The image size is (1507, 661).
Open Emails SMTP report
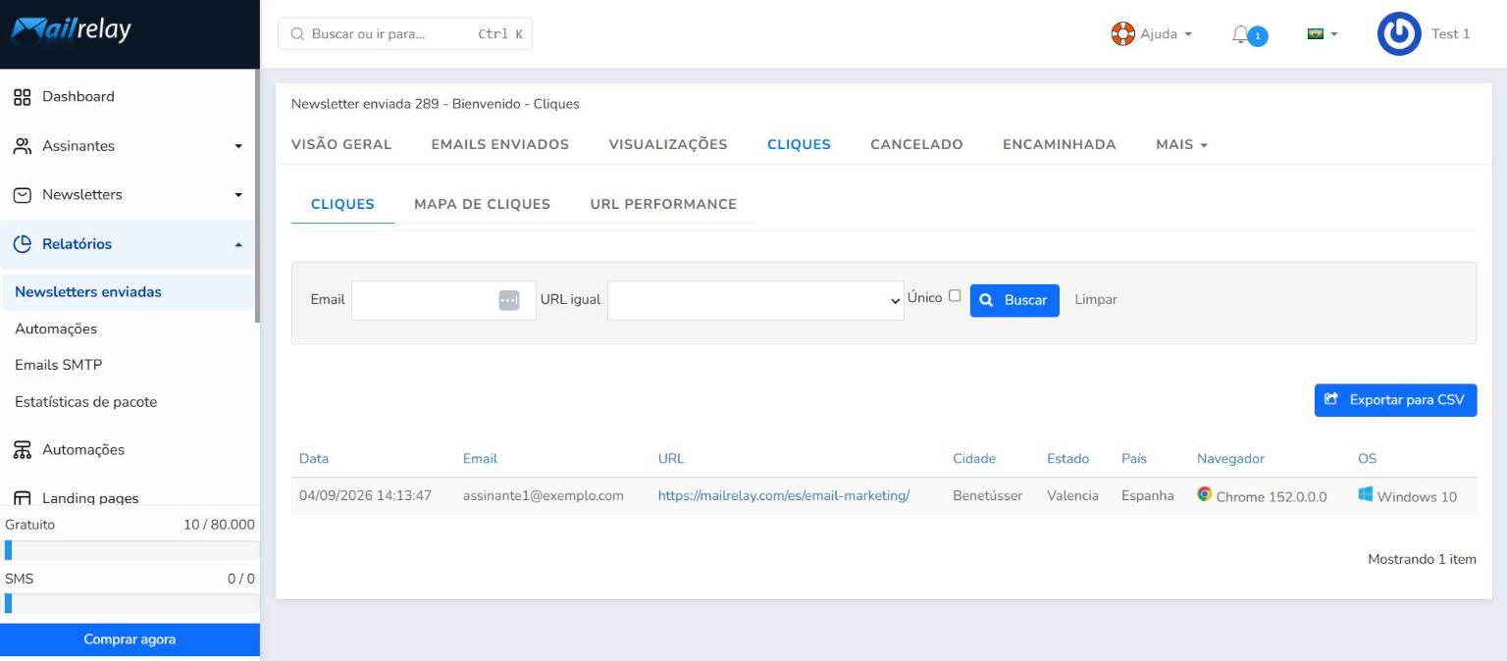coord(59,365)
